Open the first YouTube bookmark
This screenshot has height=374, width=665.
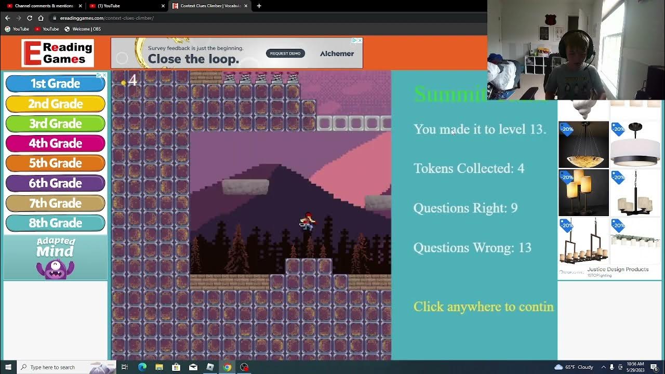pos(17,29)
